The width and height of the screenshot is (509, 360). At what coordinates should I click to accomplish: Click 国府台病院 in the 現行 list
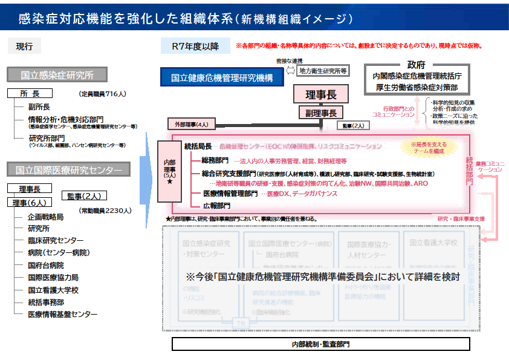[x=46, y=266]
